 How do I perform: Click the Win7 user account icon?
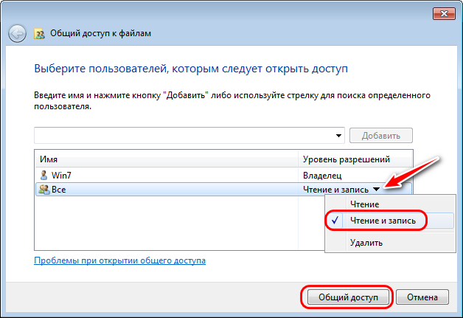tap(43, 176)
